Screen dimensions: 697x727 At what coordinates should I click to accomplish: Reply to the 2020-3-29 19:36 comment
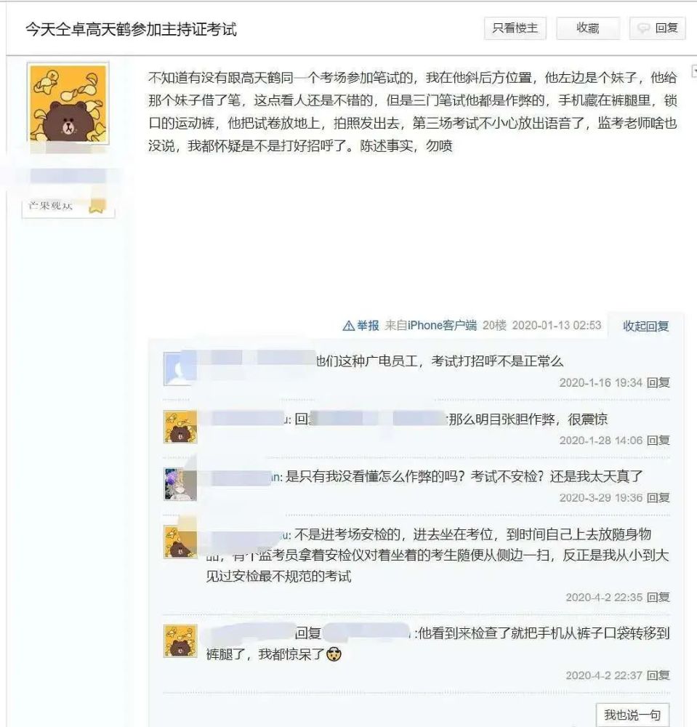coord(658,497)
